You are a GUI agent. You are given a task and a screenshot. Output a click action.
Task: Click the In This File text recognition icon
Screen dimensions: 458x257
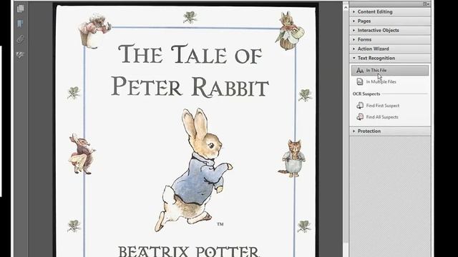point(360,71)
